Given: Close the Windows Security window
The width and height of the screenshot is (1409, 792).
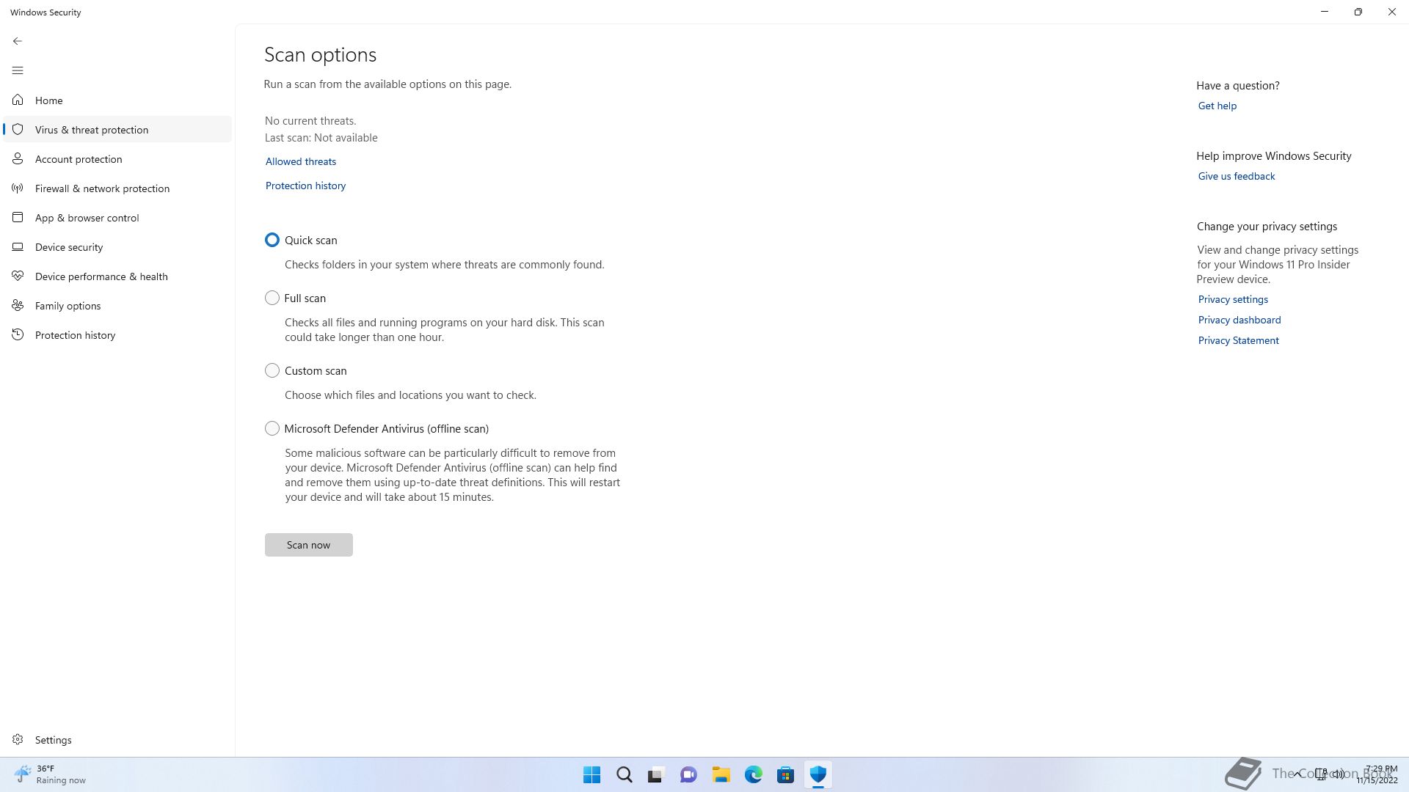Looking at the screenshot, I should [1391, 12].
